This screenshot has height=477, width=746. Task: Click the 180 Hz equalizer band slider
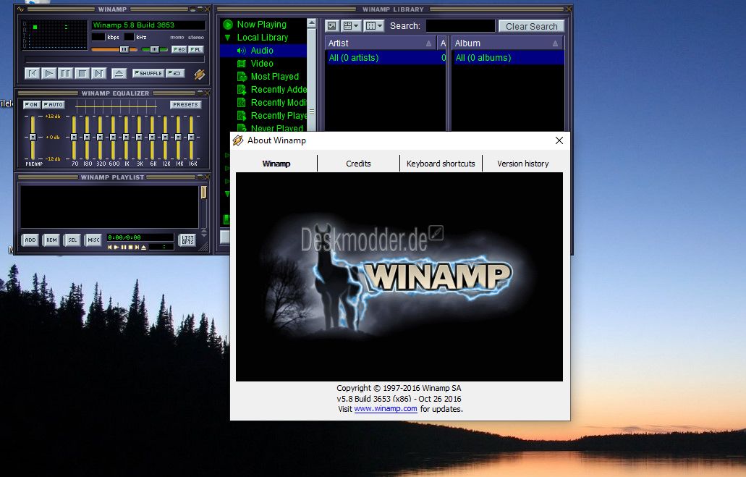(x=87, y=137)
